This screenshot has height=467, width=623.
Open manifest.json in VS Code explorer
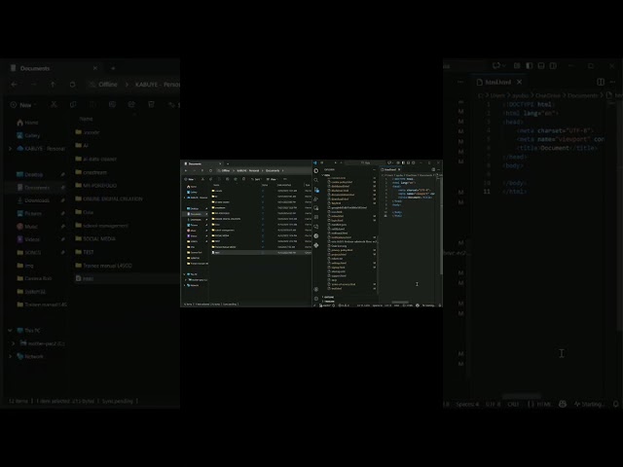tap(339, 225)
